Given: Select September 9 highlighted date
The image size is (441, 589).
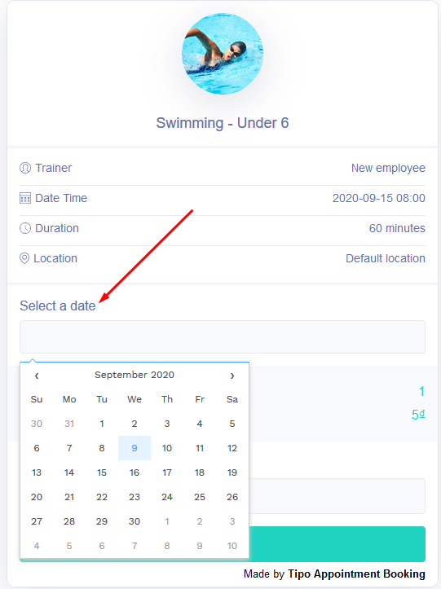Looking at the screenshot, I should point(135,448).
